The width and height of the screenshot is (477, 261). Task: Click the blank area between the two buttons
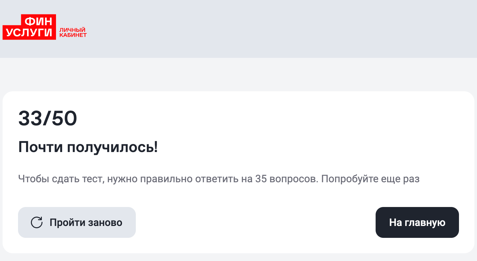tap(256, 222)
